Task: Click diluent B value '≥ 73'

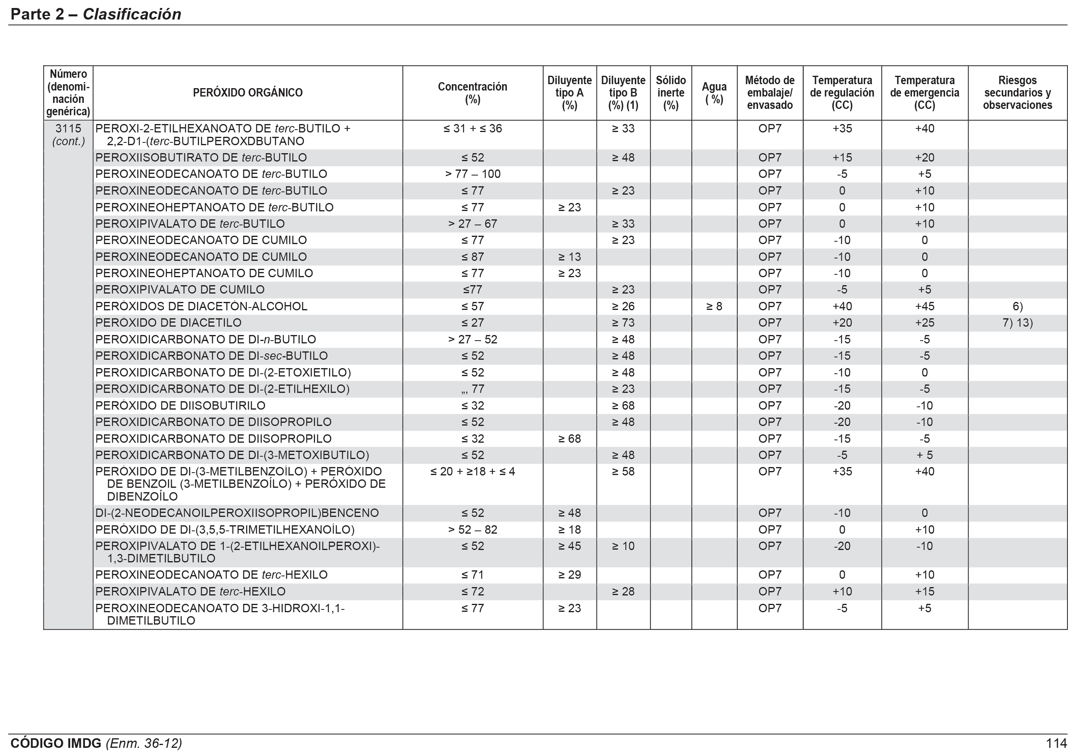Action: (x=623, y=323)
